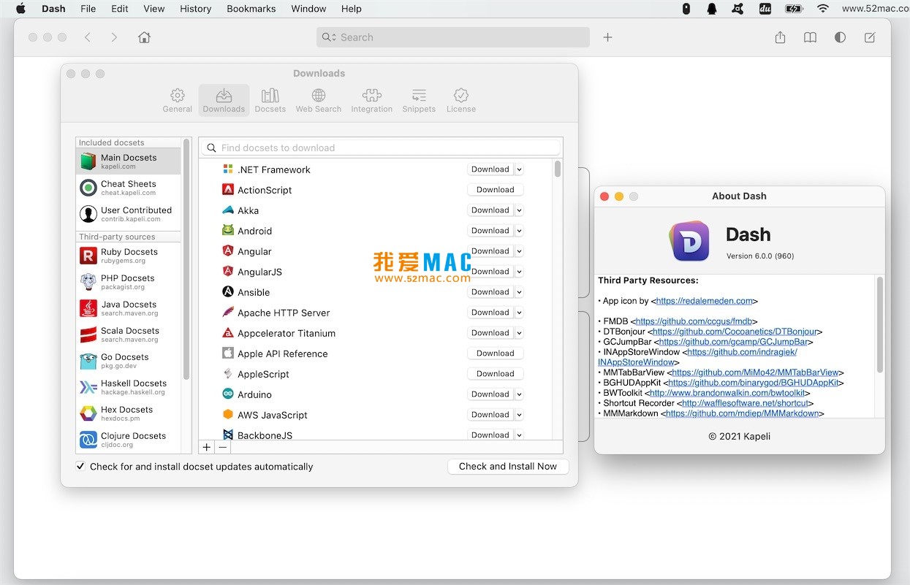Expand Akka version dropdown arrow
The height and width of the screenshot is (585, 910).
click(x=519, y=210)
